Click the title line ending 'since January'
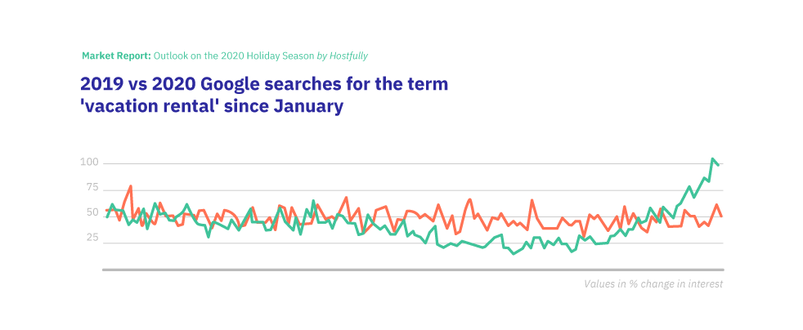The image size is (803, 330). [211, 105]
